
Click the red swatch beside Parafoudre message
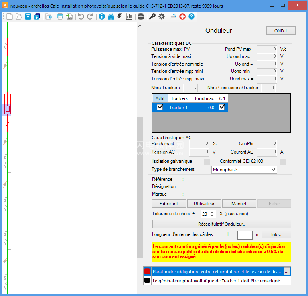pyautogui.click(x=147, y=271)
